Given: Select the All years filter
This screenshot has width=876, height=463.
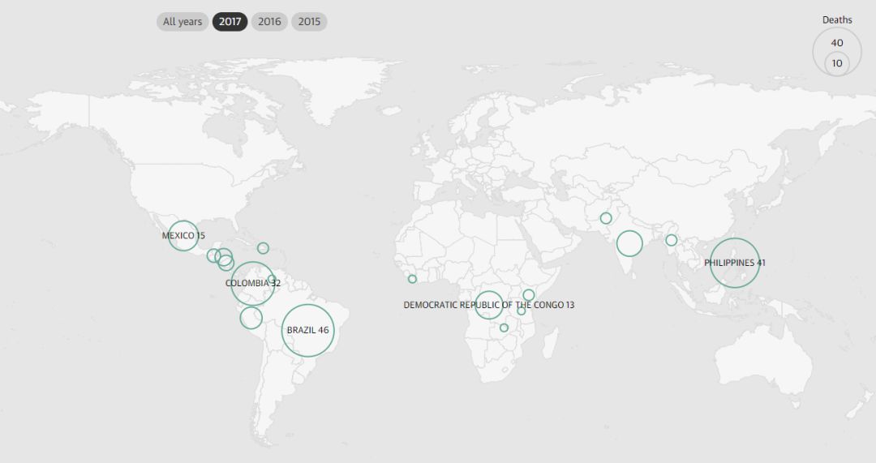Looking at the screenshot, I should tap(182, 22).
